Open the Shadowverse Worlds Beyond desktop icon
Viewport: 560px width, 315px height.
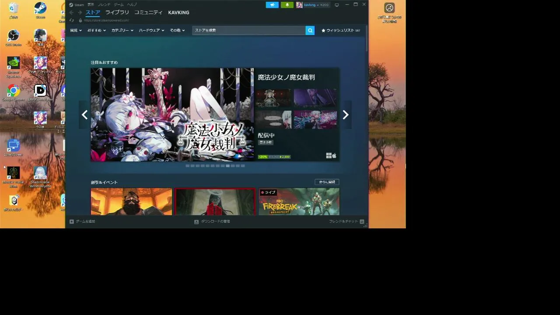click(x=40, y=177)
